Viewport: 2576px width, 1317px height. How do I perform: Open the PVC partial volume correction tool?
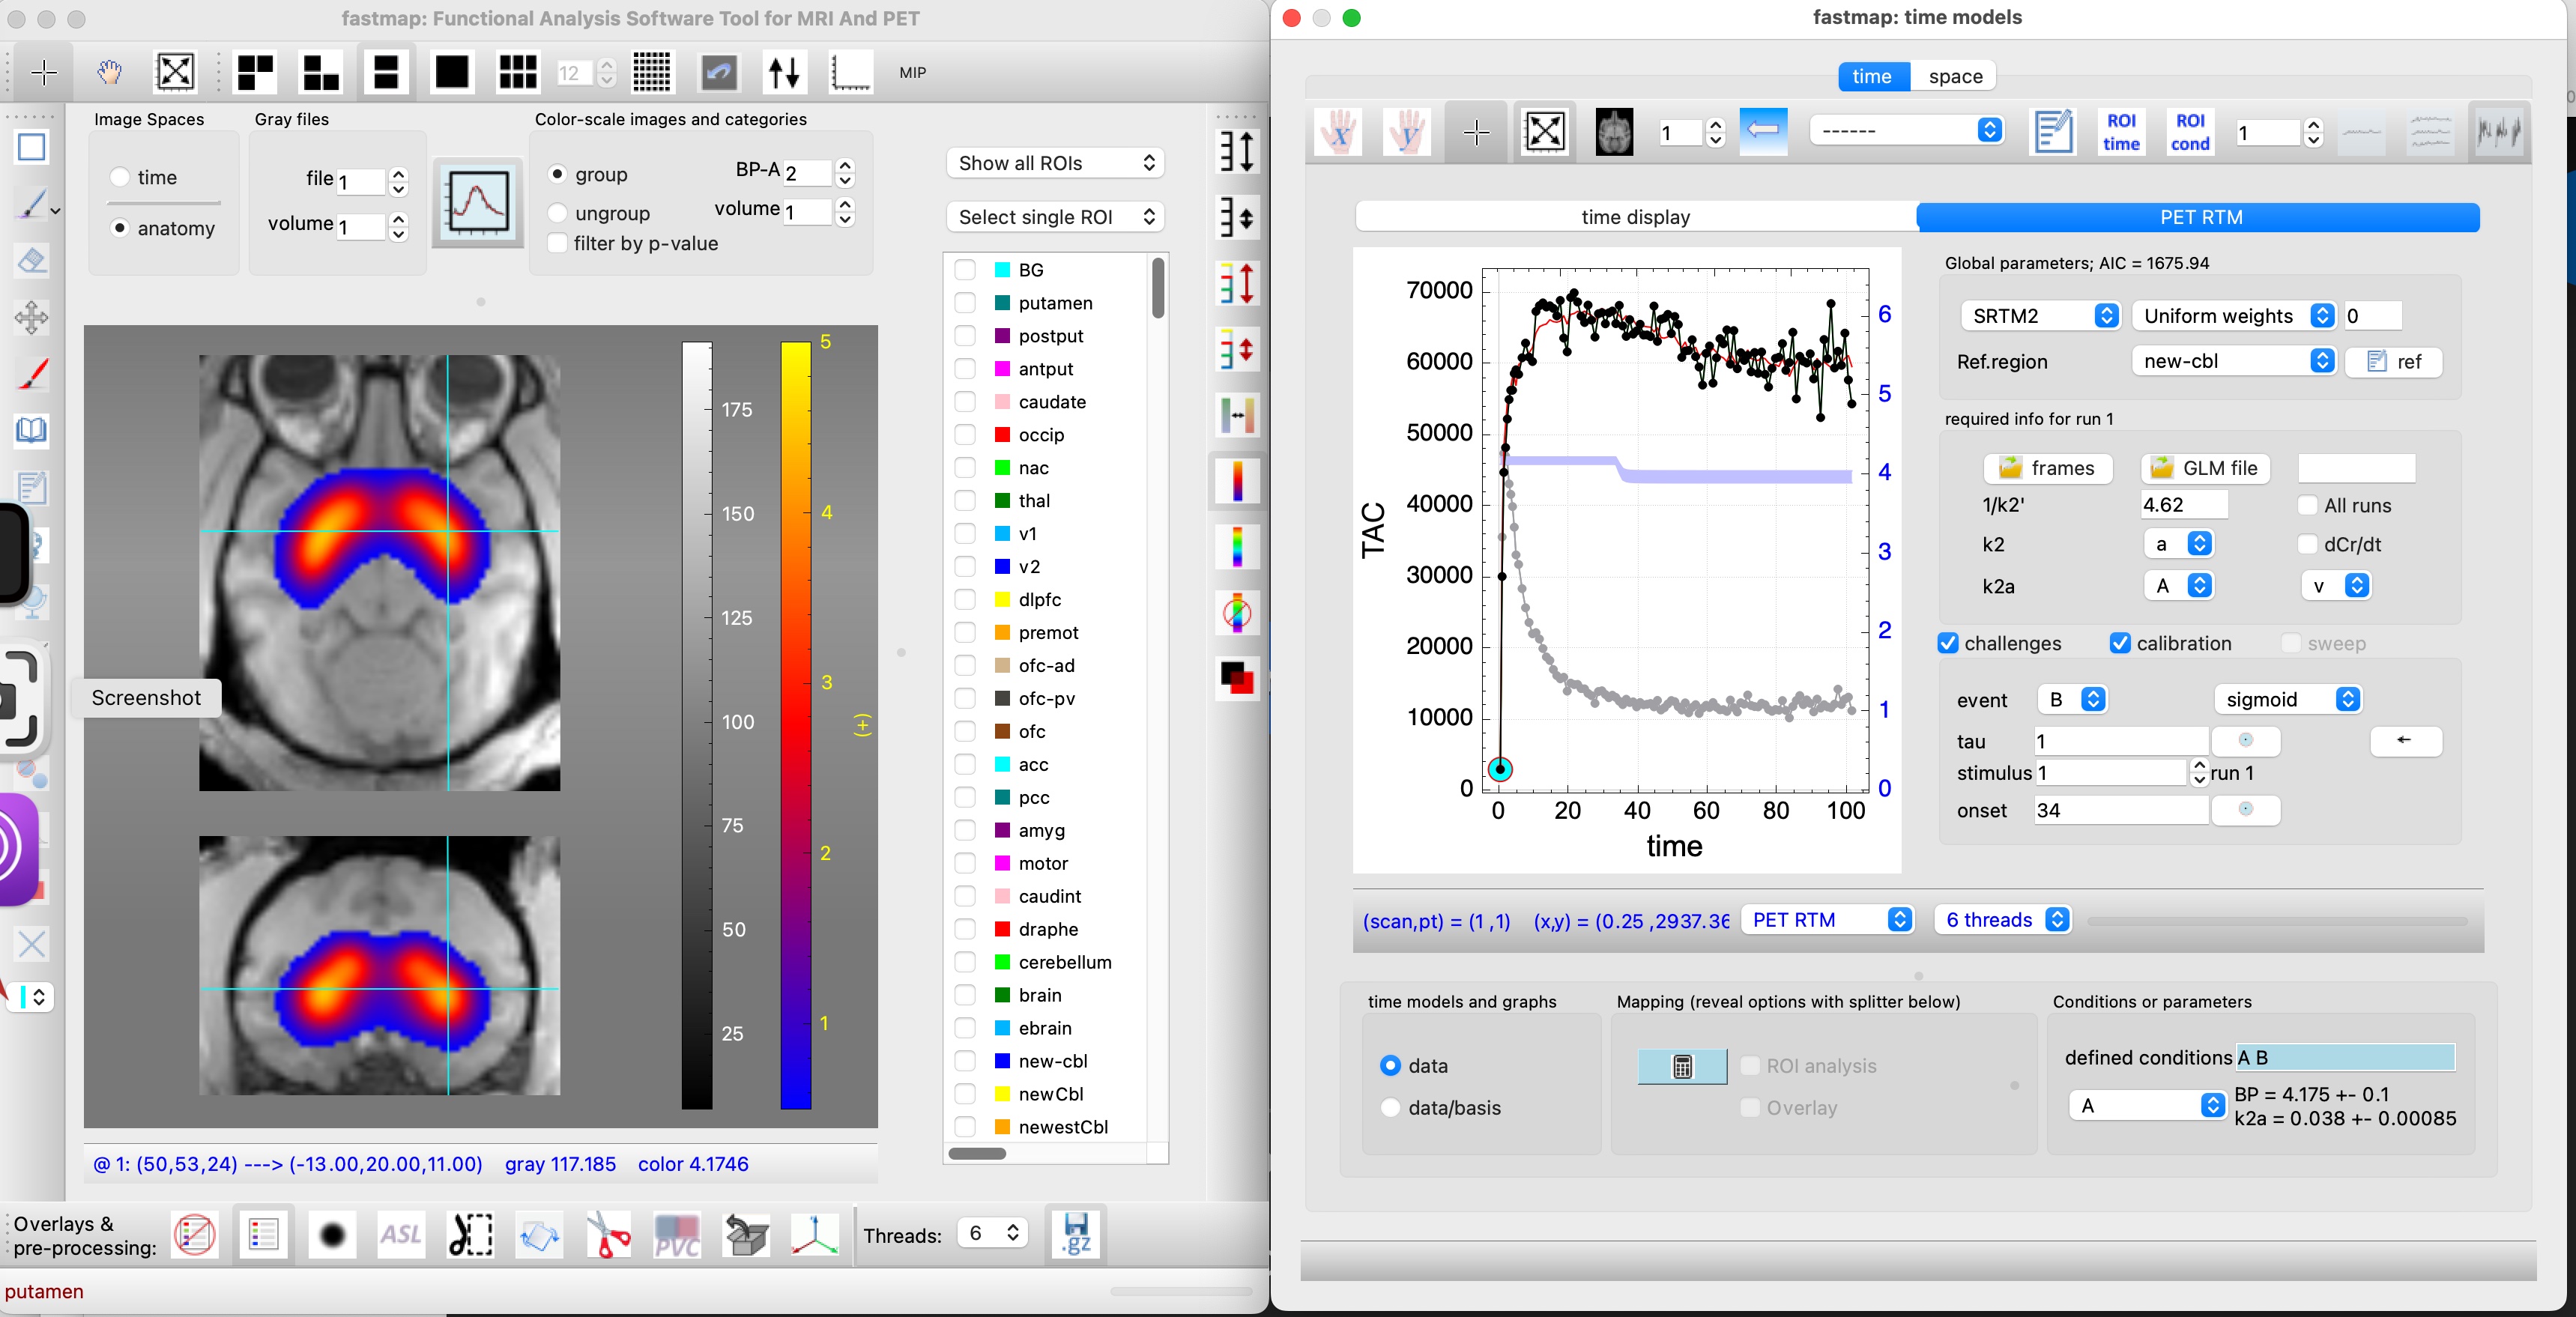(677, 1235)
